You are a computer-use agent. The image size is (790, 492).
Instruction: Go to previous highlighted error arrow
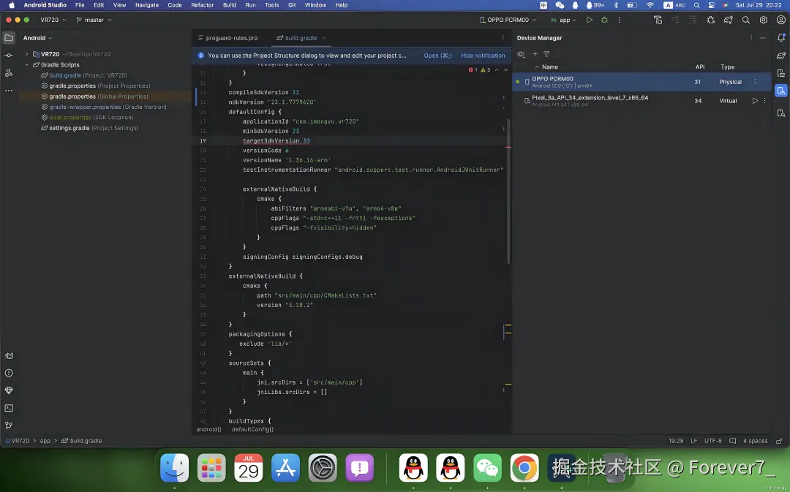tap(497, 70)
